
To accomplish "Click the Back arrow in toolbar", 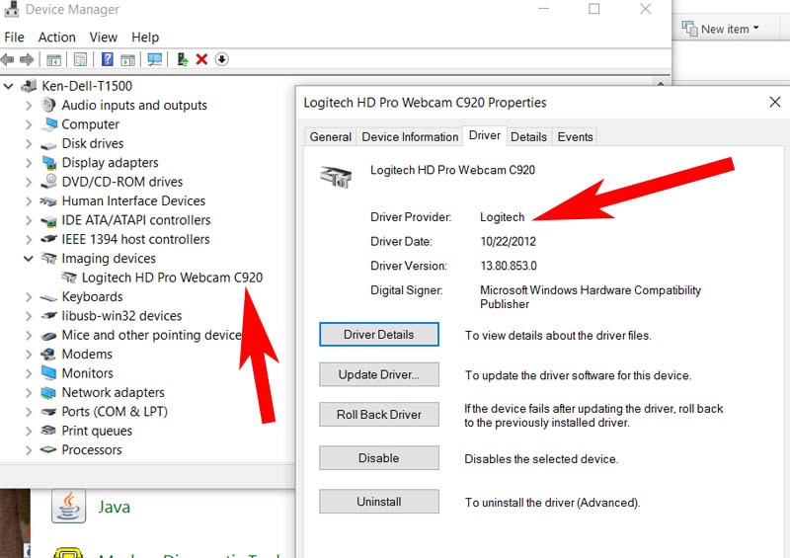I will (x=9, y=59).
